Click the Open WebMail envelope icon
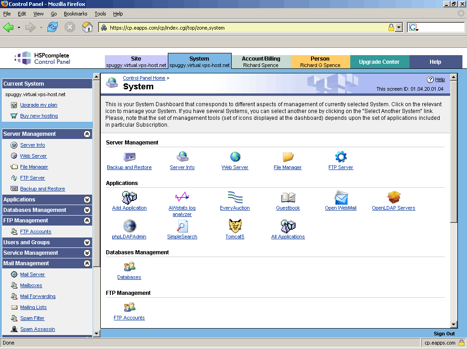The image size is (467, 350). pos(341,197)
